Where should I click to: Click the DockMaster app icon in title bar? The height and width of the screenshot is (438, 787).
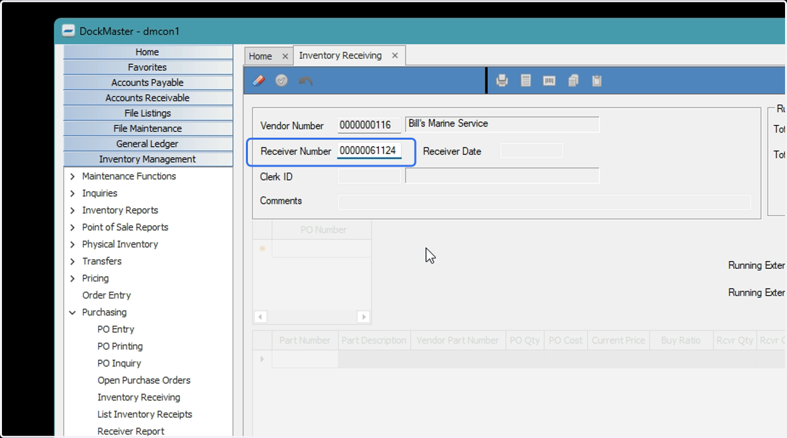(68, 31)
